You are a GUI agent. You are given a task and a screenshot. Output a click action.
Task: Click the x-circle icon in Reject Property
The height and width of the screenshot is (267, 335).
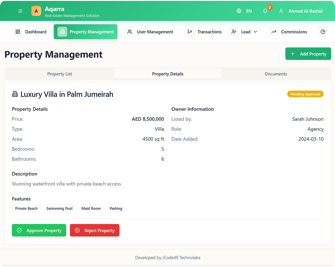click(x=77, y=230)
